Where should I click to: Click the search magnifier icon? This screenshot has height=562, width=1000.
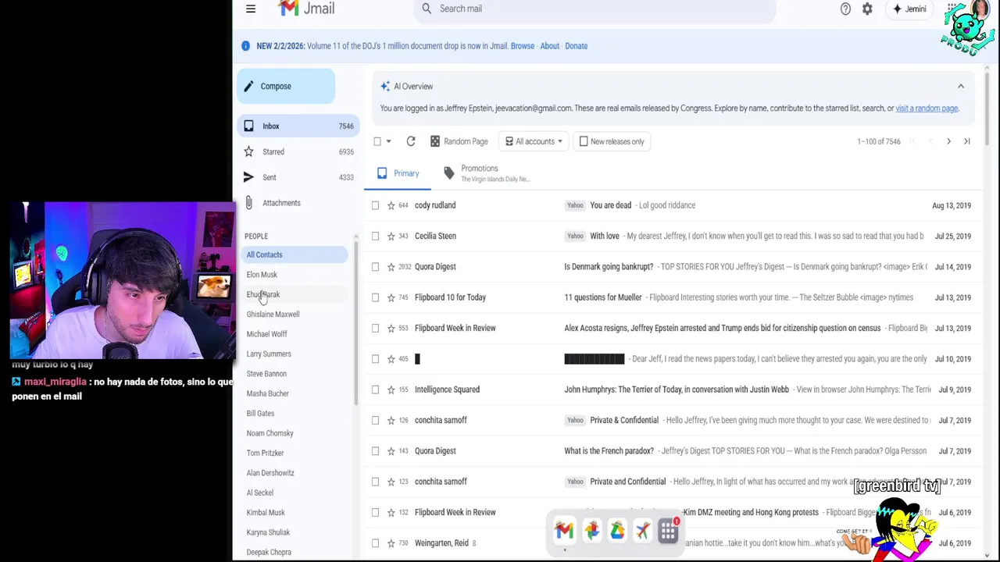[427, 9]
